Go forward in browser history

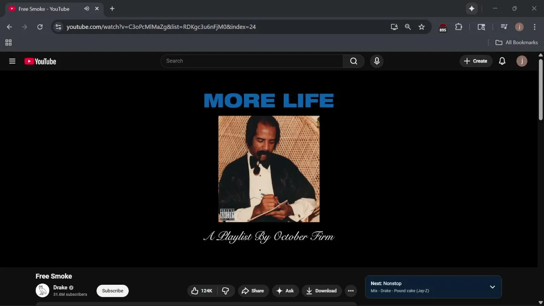click(x=25, y=27)
